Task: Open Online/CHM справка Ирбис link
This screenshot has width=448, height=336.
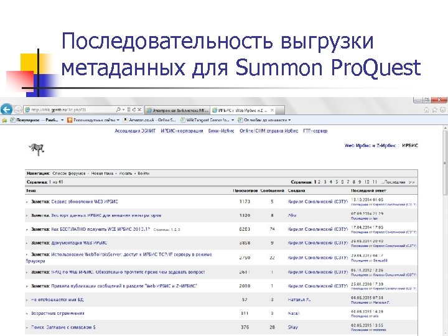Action: [269, 131]
